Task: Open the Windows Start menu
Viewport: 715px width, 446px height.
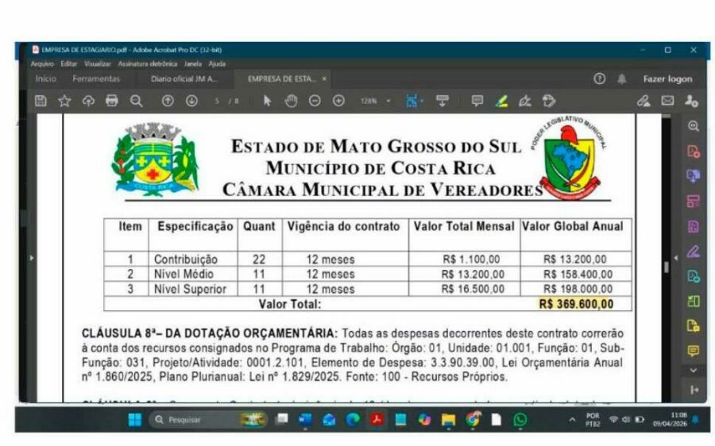Action: pos(135,420)
